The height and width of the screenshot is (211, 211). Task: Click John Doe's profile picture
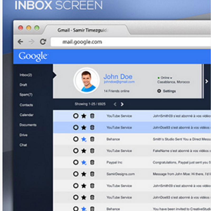[x=87, y=81]
